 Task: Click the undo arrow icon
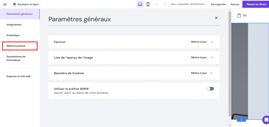[157, 4]
